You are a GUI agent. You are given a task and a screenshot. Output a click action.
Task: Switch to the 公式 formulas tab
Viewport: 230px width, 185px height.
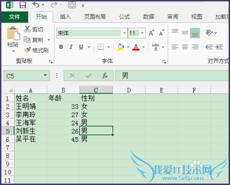(125, 17)
